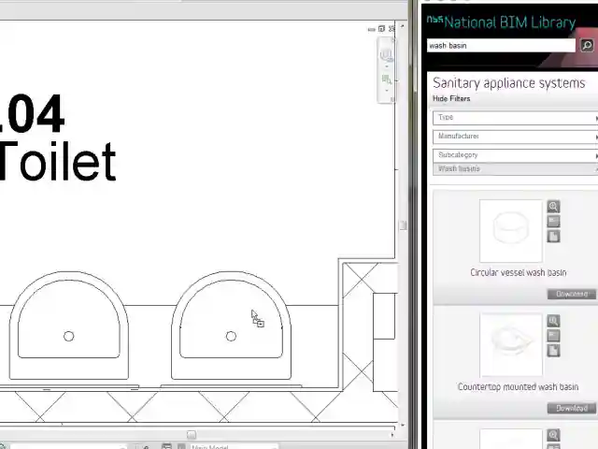This screenshot has height=449, width=598.
Task: Click document icon for Countertop mounted wash basin
Action: (x=553, y=351)
